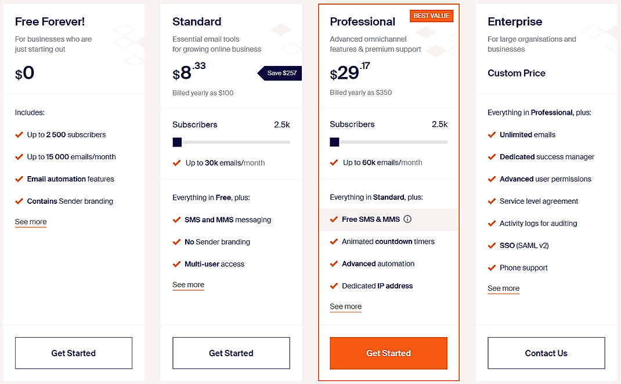This screenshot has height=384, width=621.
Task: Click the Save $257 tag
Action: [281, 73]
